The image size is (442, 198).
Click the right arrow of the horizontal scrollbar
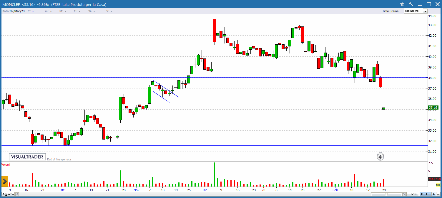pyautogui.click(x=405, y=194)
